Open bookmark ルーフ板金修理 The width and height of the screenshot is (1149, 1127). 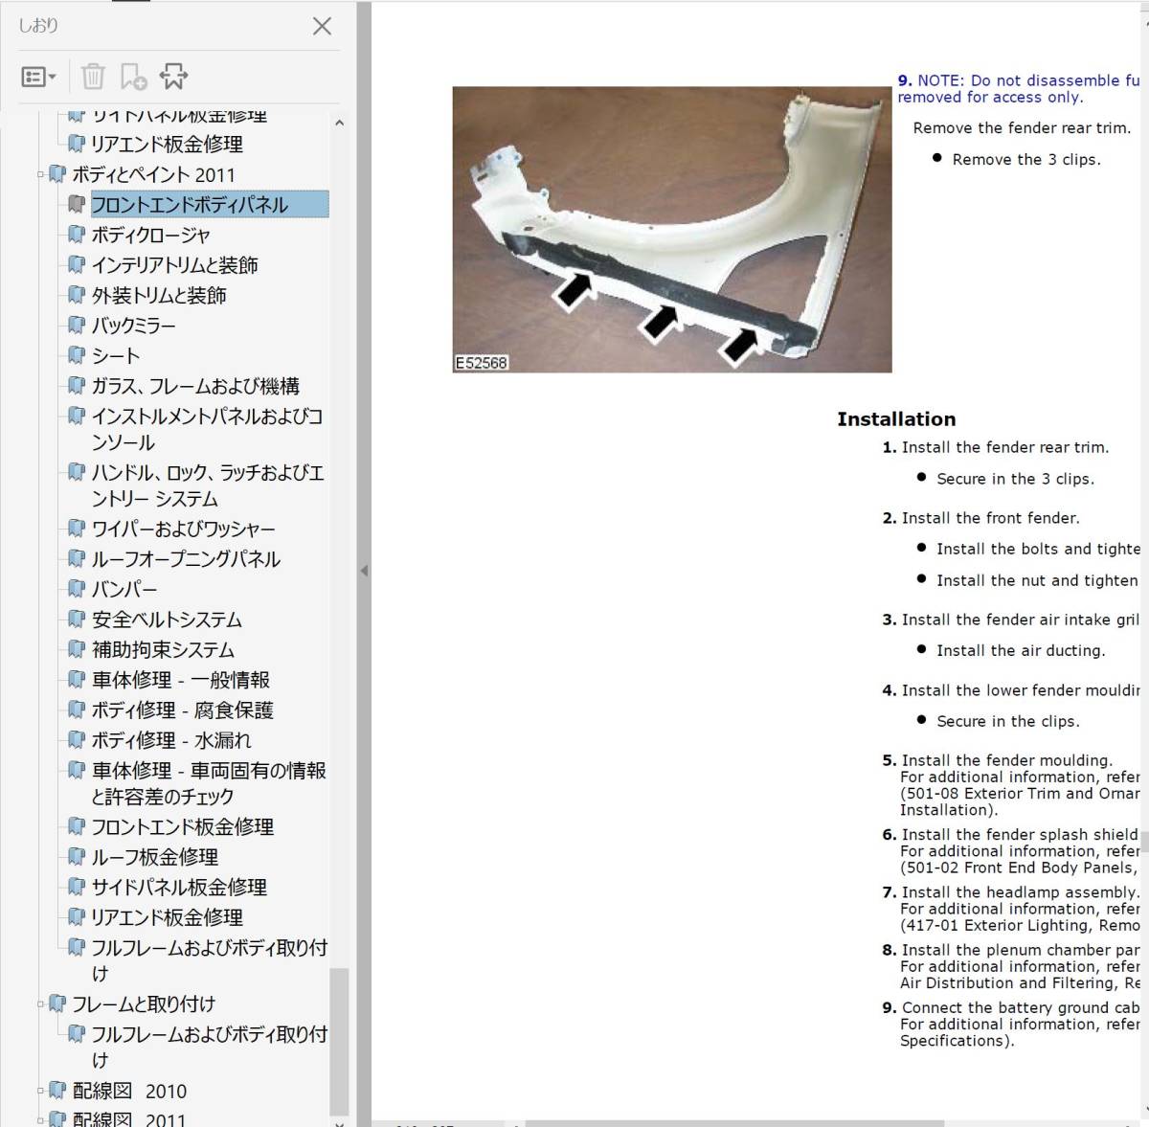[155, 857]
